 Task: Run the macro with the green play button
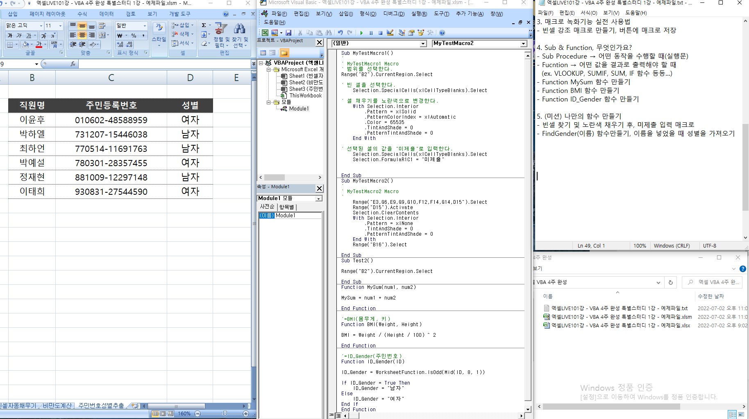point(361,33)
